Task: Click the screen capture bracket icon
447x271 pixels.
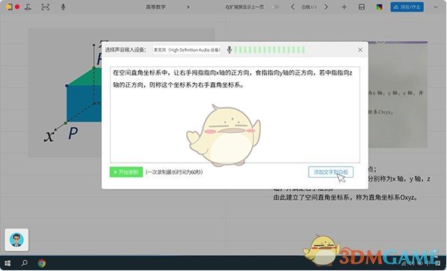Action: (46, 7)
